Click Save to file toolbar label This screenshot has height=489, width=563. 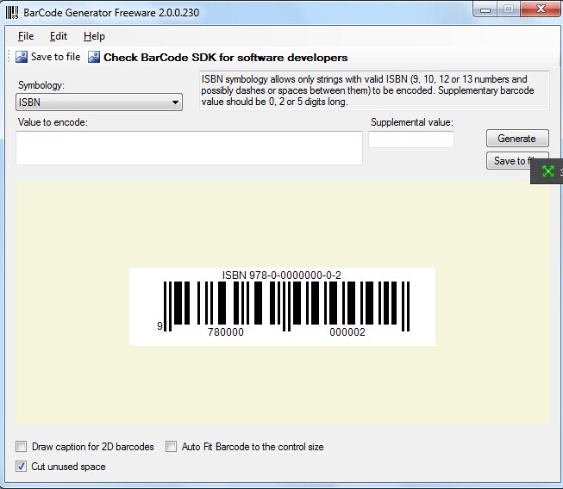tap(56, 57)
